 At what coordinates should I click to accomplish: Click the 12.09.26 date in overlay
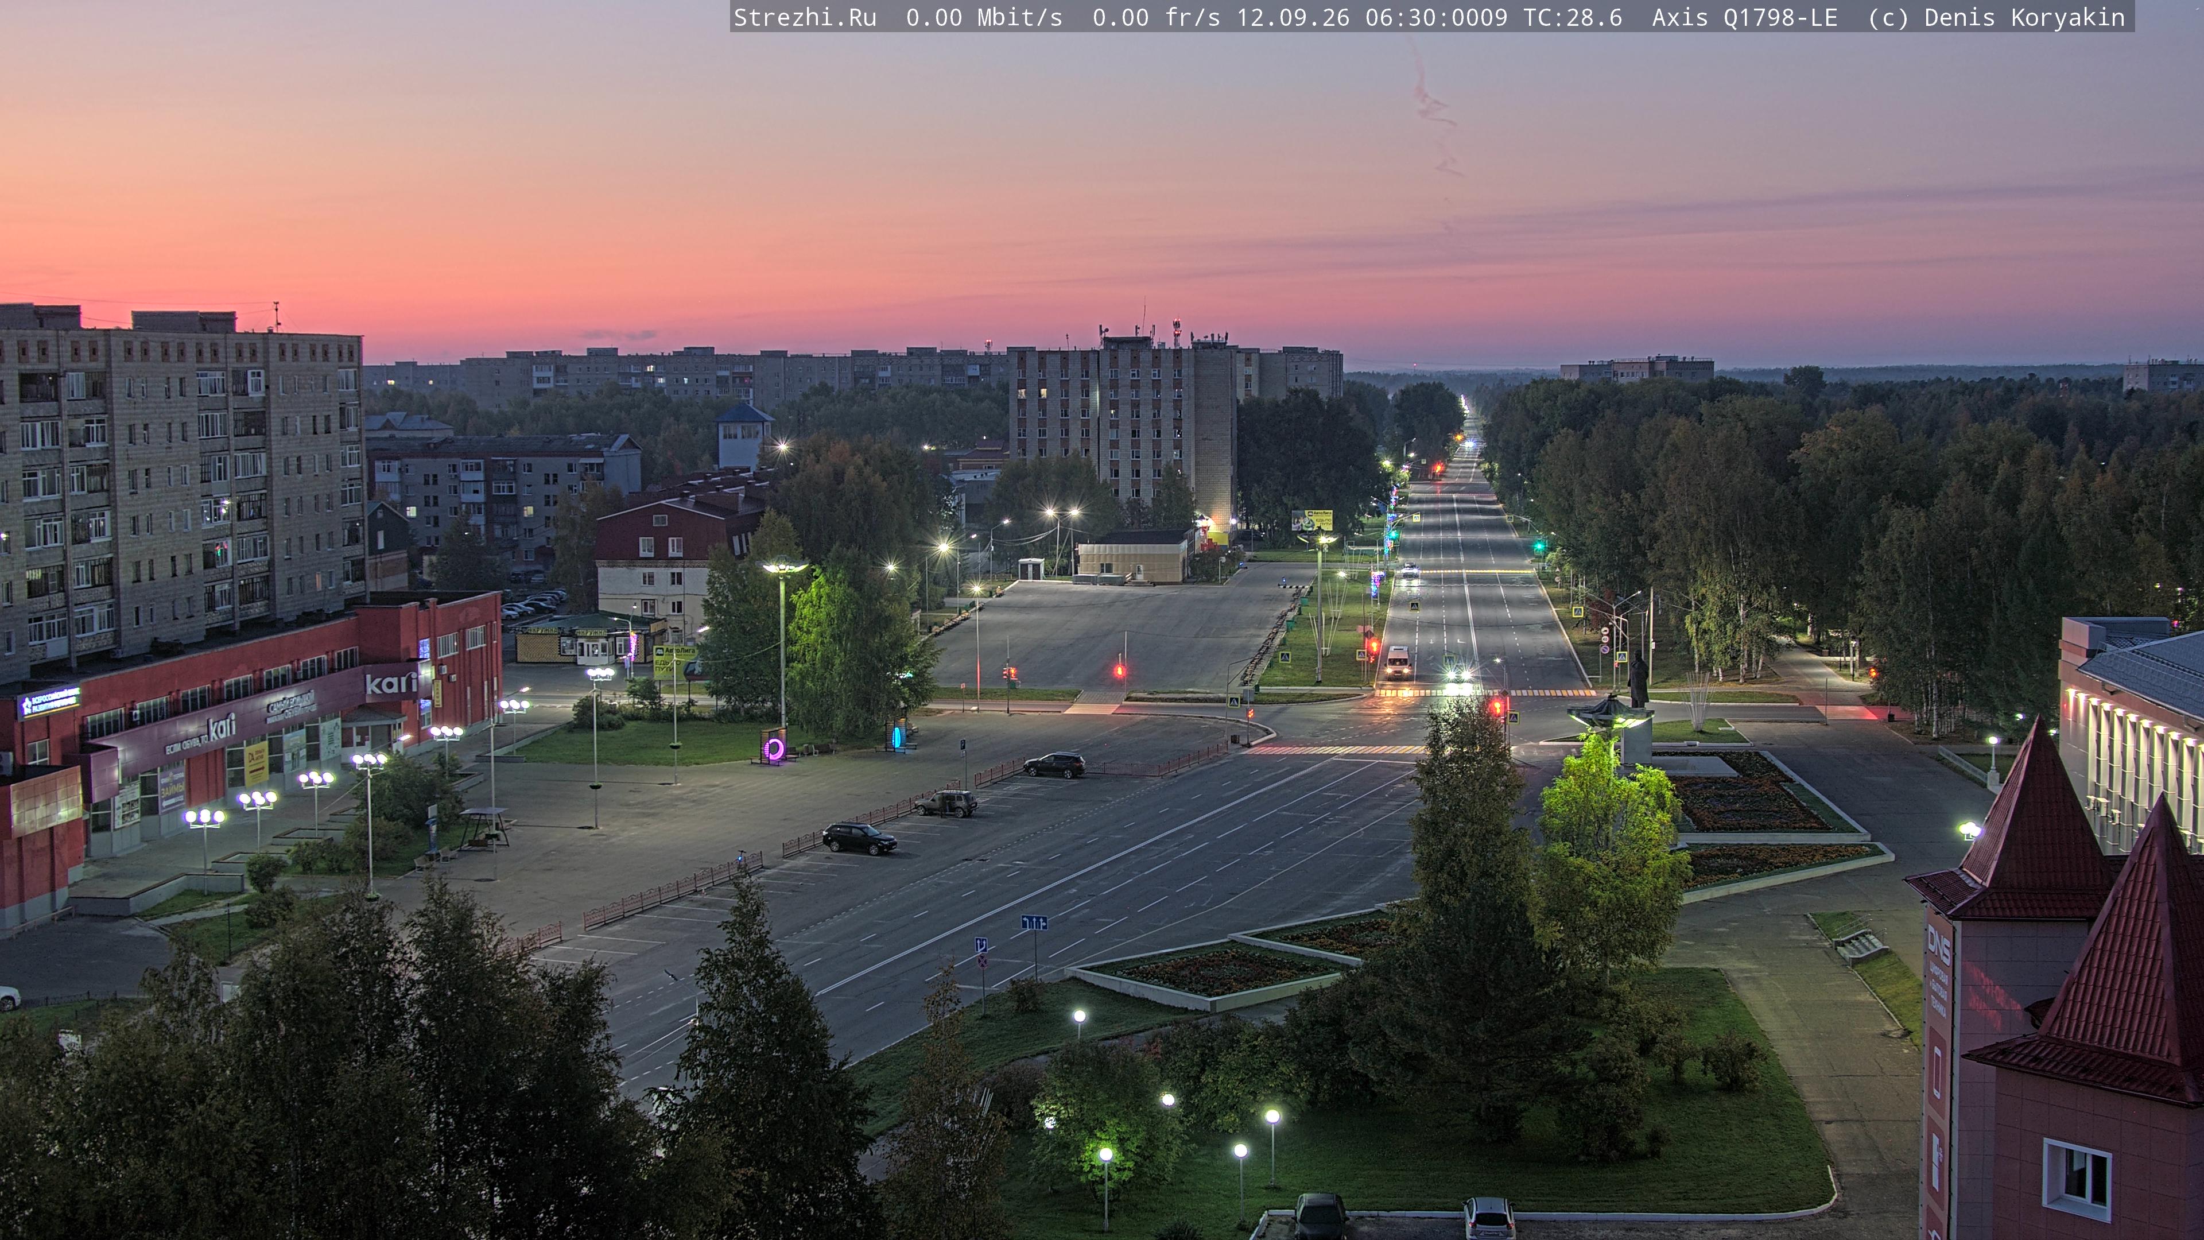click(1293, 17)
